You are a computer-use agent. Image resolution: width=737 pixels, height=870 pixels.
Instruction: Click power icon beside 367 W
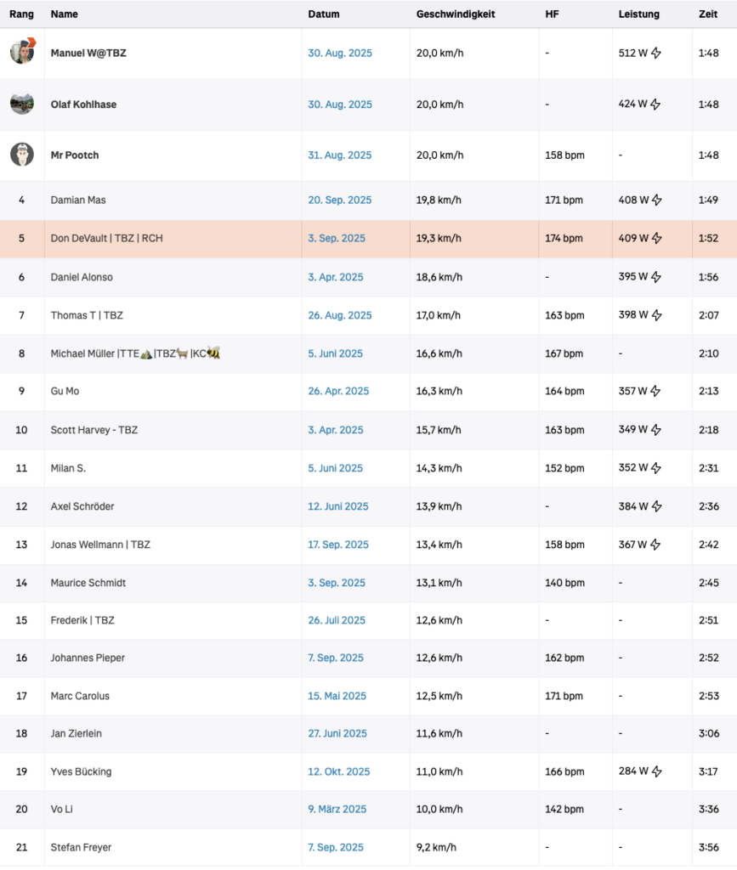656,545
